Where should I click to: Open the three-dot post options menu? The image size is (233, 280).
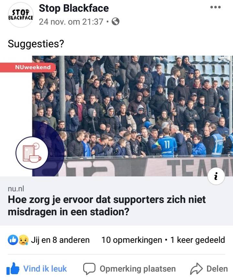(x=215, y=7)
